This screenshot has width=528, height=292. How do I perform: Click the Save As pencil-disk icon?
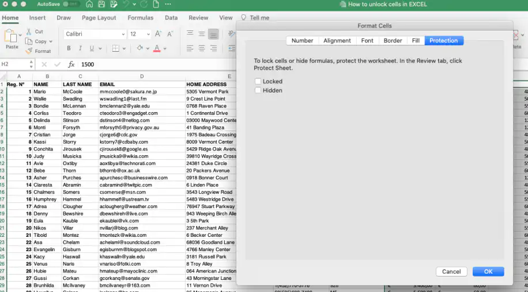click(114, 5)
